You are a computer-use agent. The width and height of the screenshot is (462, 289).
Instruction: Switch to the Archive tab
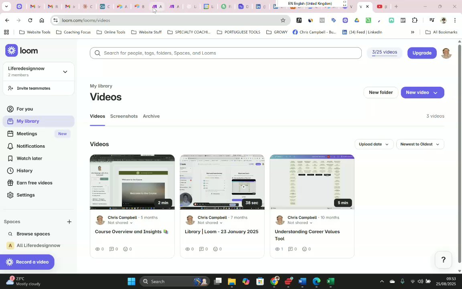pos(151,116)
